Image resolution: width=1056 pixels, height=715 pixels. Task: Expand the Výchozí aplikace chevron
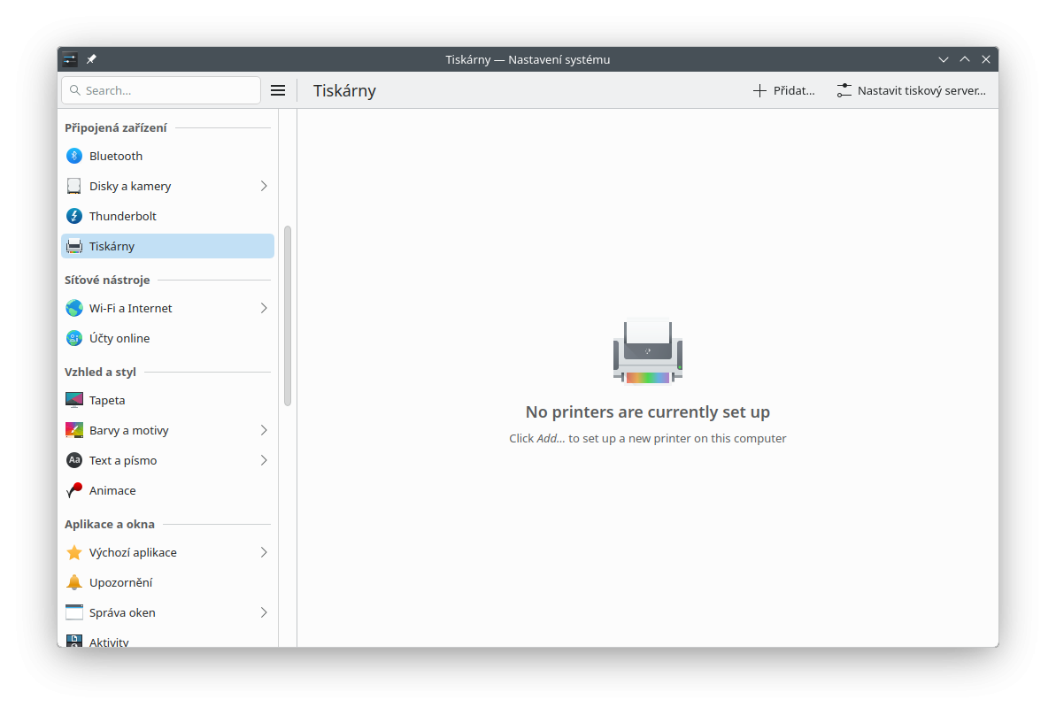tap(264, 552)
